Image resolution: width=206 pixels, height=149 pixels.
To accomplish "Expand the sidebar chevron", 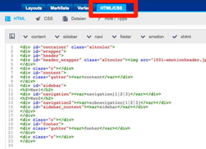I will coord(57,37).
